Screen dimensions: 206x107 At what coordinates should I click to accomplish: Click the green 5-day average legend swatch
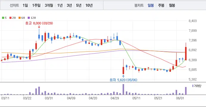point(3,18)
